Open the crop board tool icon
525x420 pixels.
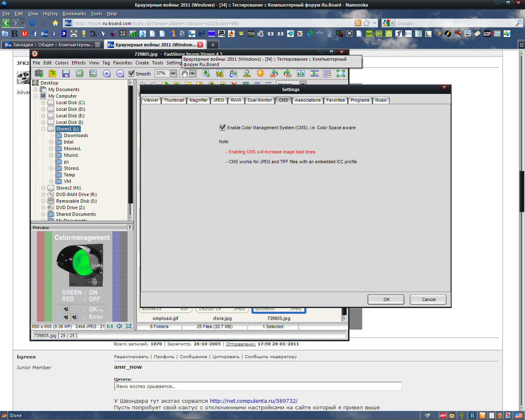pos(220,73)
